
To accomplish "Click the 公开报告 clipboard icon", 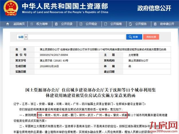I will 130,24.
